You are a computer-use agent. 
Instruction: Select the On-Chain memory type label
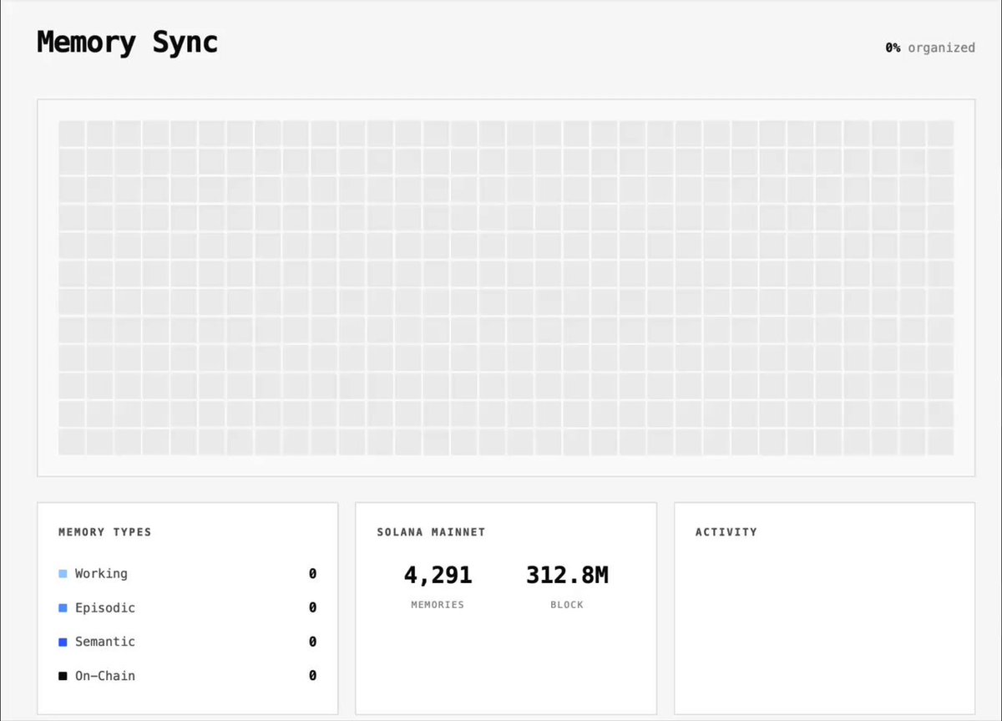coord(105,676)
